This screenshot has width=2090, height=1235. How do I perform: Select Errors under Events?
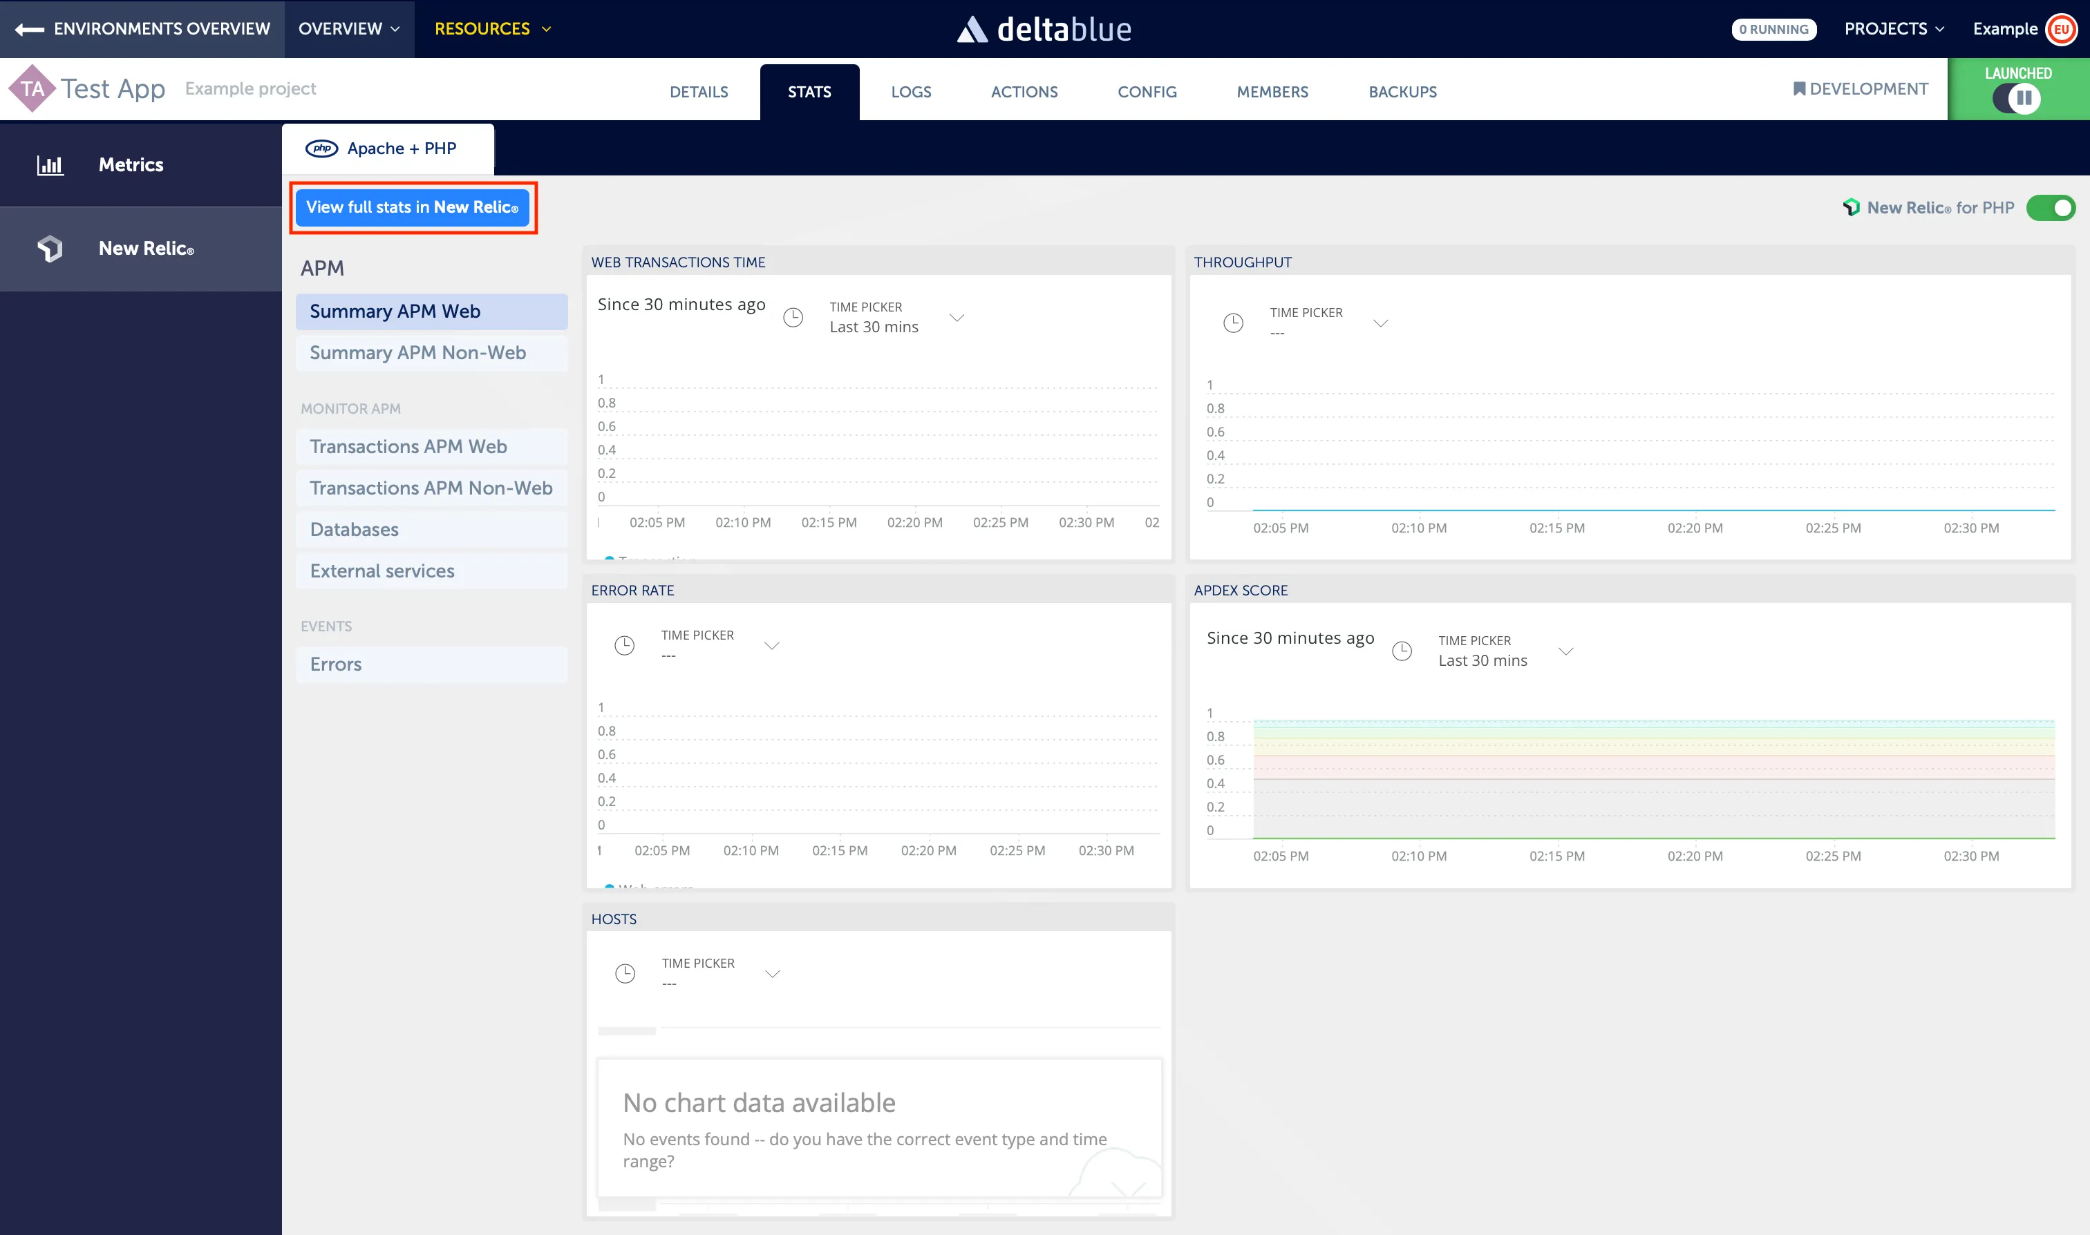335,664
